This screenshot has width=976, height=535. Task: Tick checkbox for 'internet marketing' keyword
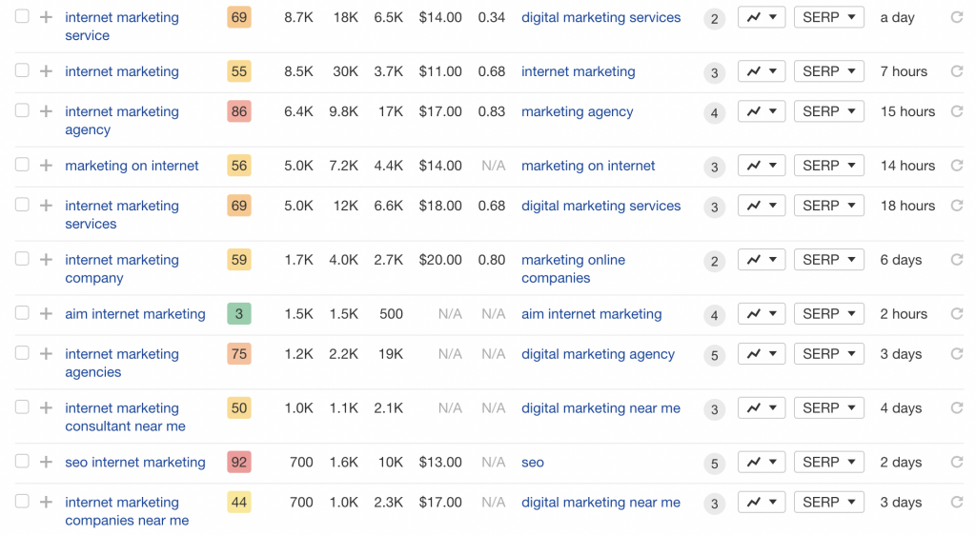[x=22, y=70]
